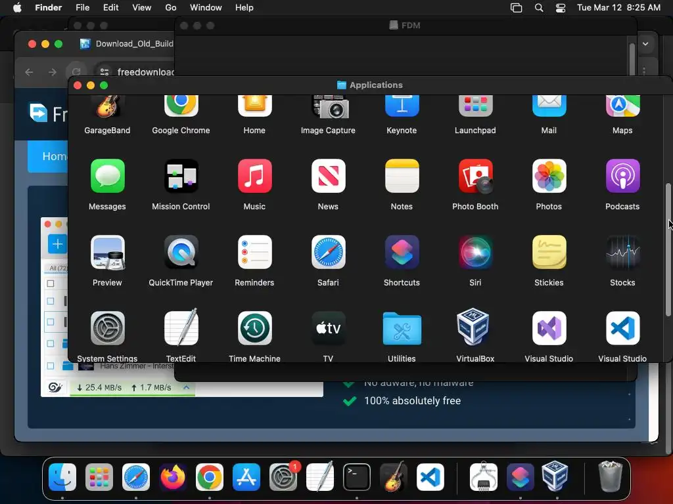Open the Shortcuts app in Applications

coord(402,253)
